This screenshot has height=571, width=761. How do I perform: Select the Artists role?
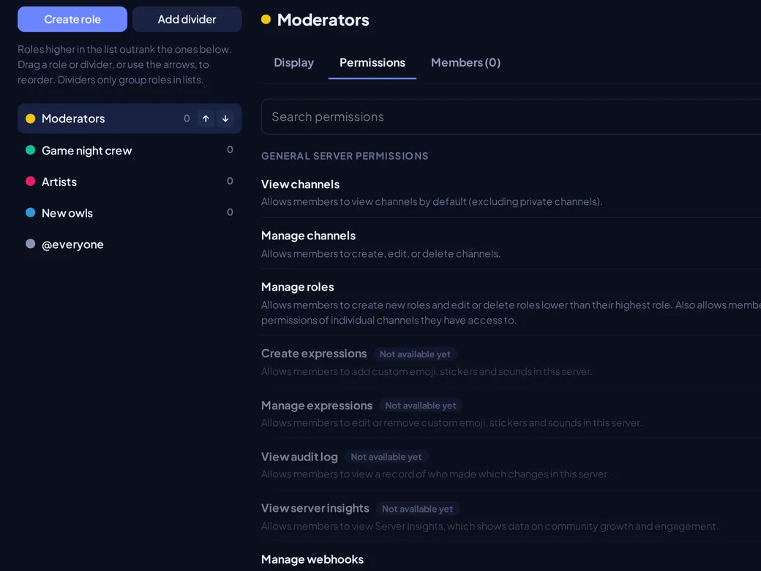[130, 181]
